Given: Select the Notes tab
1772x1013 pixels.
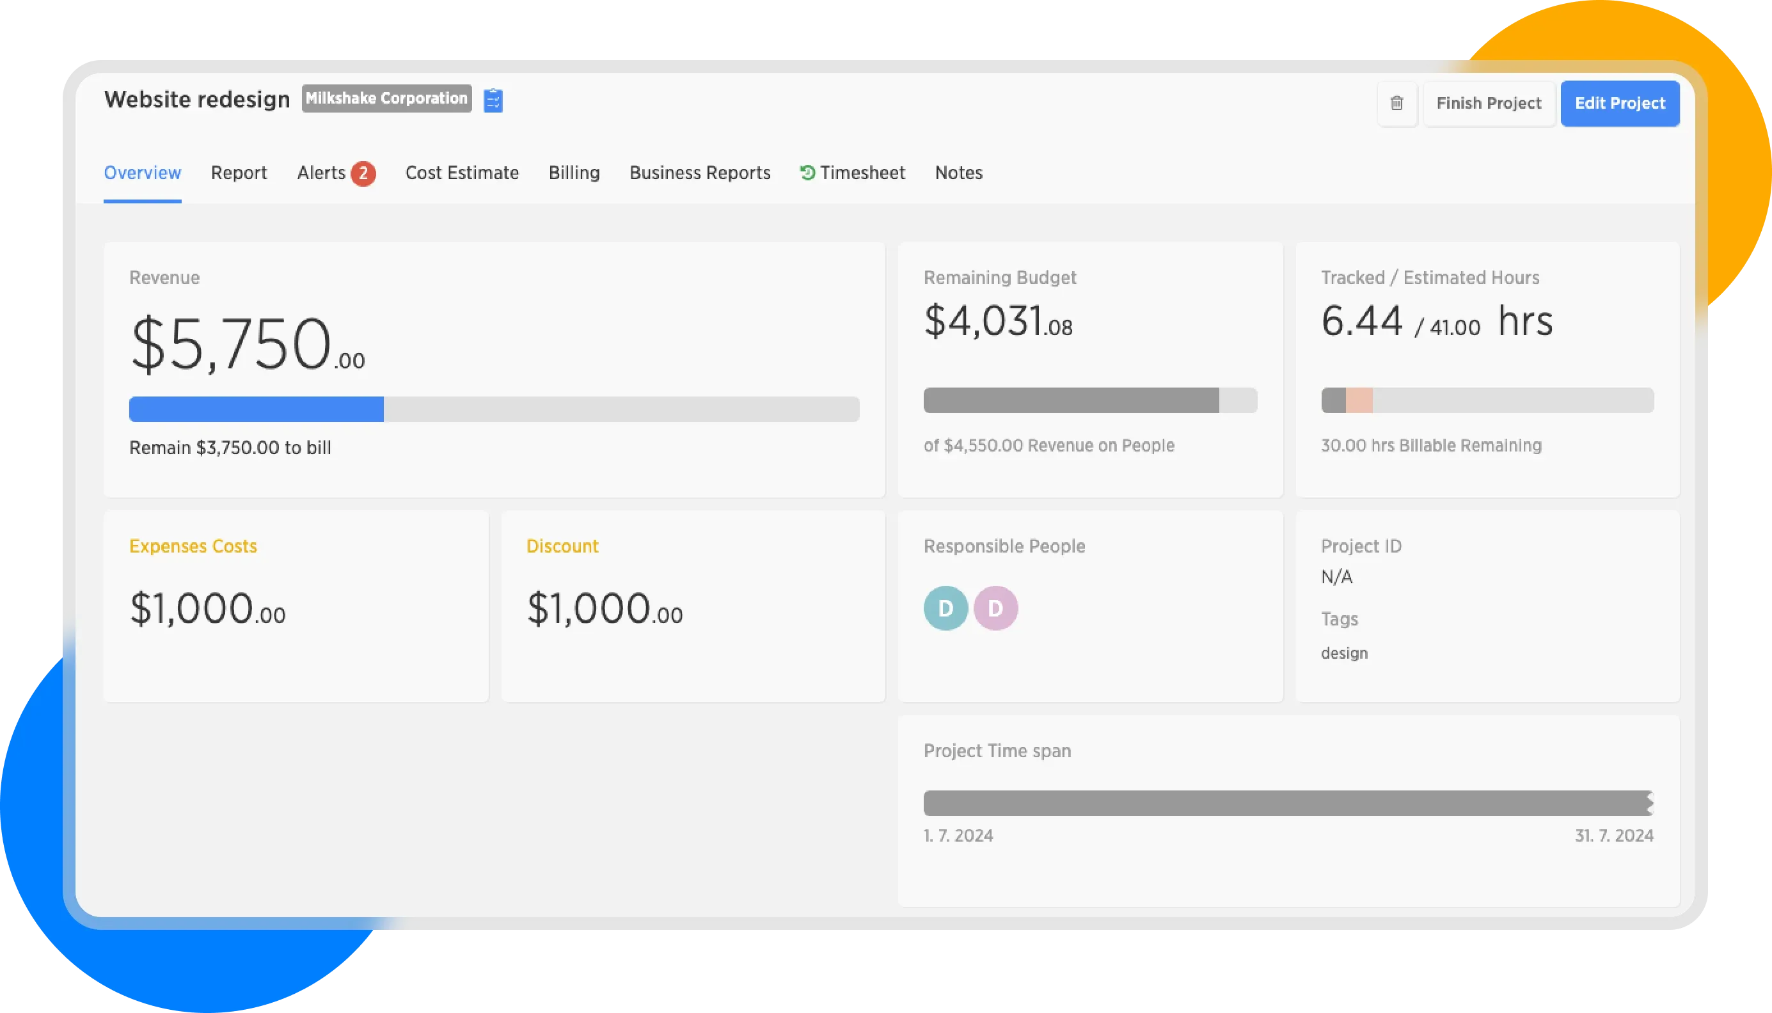Looking at the screenshot, I should 958,173.
